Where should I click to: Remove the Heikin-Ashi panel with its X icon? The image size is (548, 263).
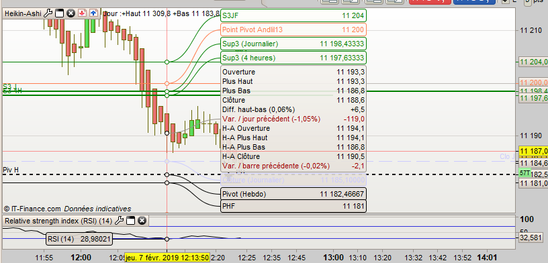(x=71, y=13)
